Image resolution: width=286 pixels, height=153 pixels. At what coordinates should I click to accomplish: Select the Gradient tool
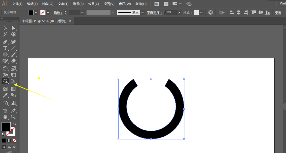coord(13,89)
